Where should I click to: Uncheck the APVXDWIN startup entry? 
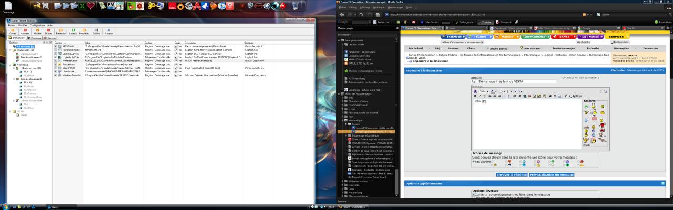(x=55, y=46)
